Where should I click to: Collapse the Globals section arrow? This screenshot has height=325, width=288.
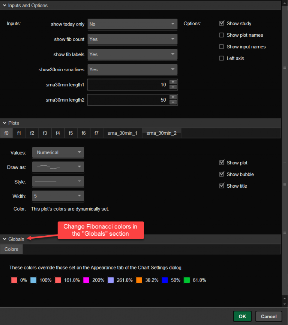point(4,239)
